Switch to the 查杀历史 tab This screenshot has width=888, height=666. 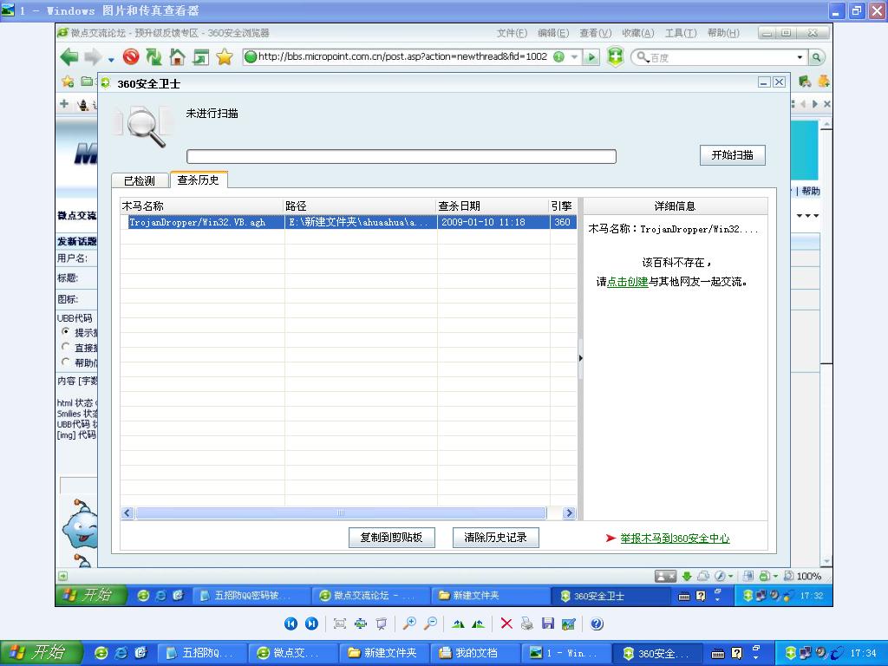point(199,180)
